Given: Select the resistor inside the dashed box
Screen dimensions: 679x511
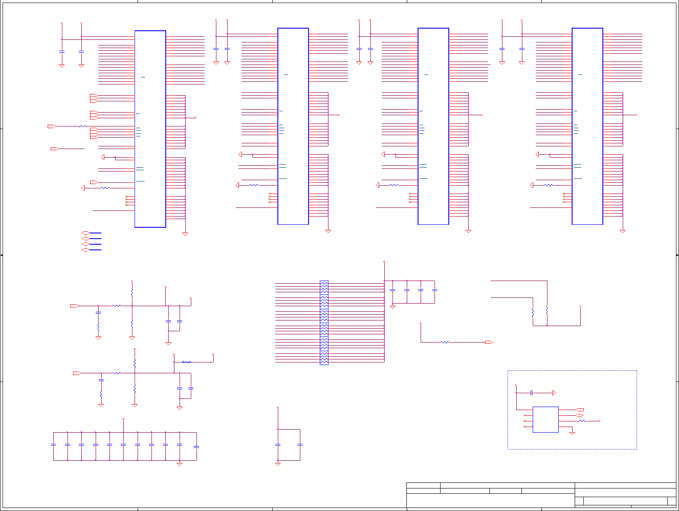Looking at the screenshot, I should [x=582, y=421].
